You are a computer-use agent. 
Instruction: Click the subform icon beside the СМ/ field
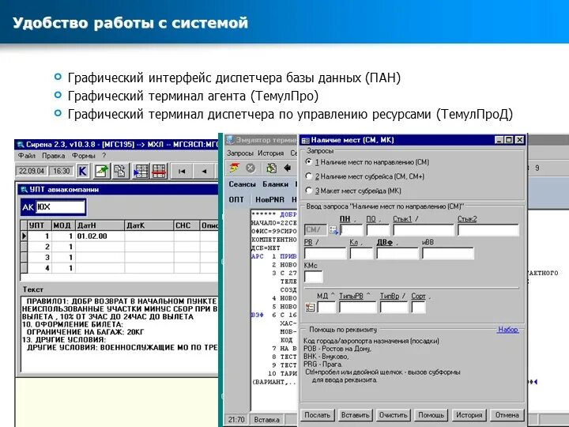(333, 230)
